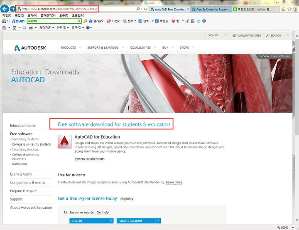
Task: Open the 도구(O) command bar dropdown
Action: (78, 28)
